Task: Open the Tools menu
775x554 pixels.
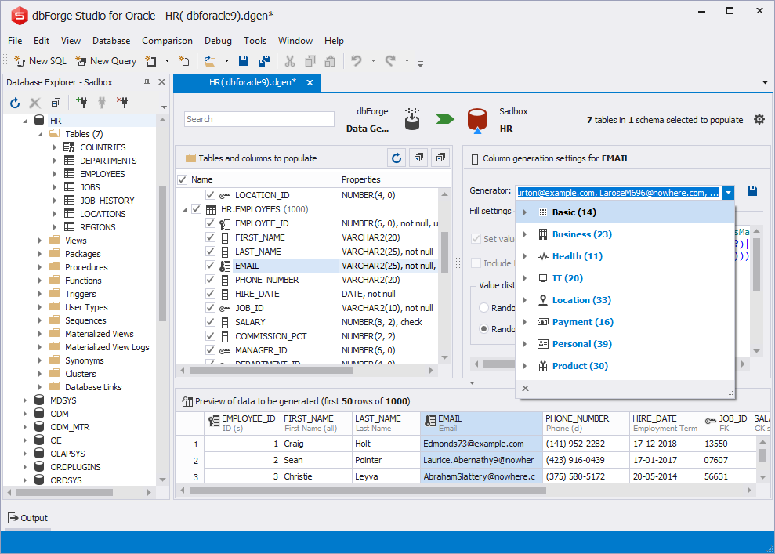Action: [x=255, y=41]
